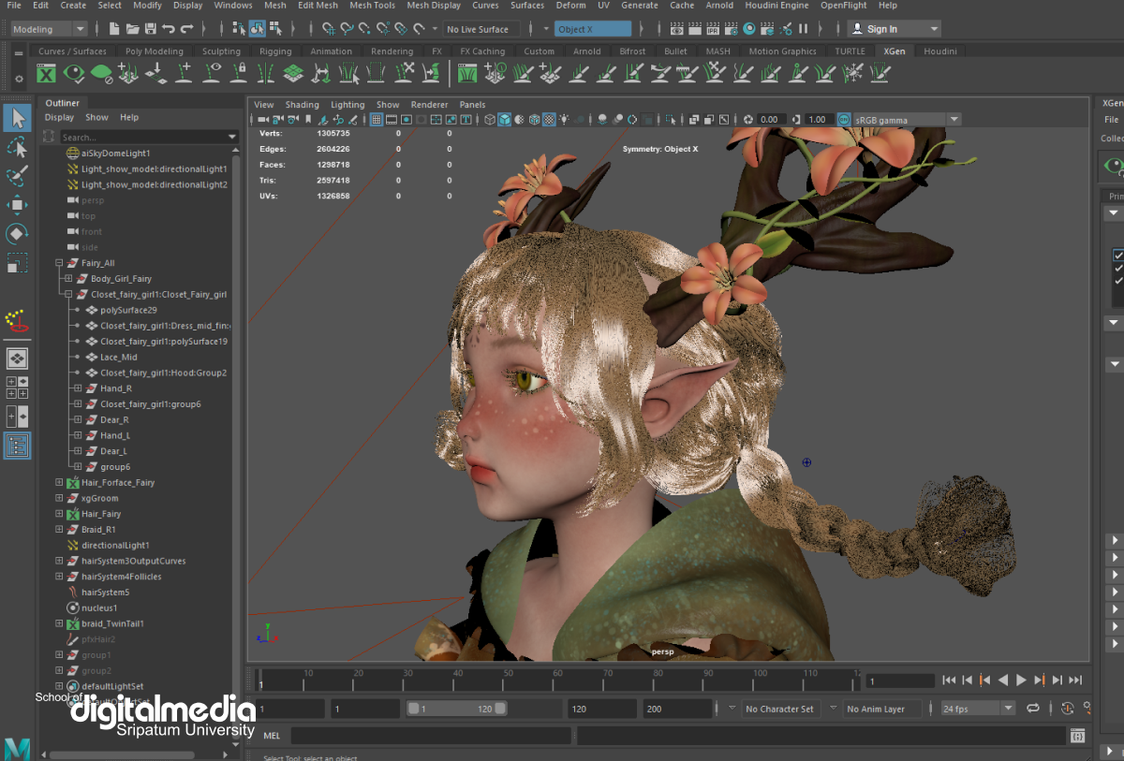Toggle the third checkbox in XGen panel
This screenshot has height=761, width=1124.
pyautogui.click(x=1118, y=281)
